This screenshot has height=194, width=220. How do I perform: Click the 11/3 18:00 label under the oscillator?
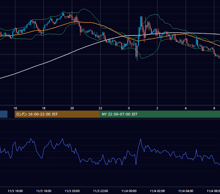(44, 191)
